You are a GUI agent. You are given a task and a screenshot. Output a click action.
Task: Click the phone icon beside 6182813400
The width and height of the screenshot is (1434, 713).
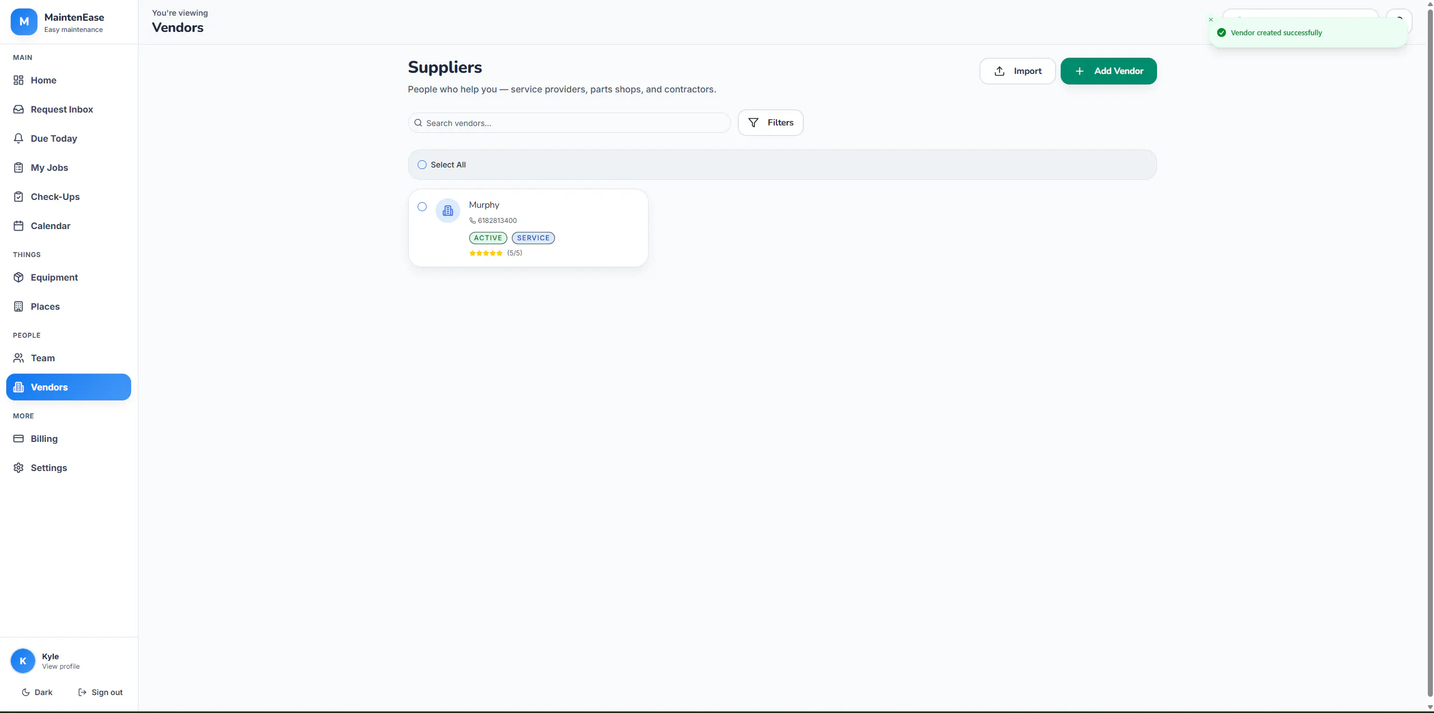(473, 221)
